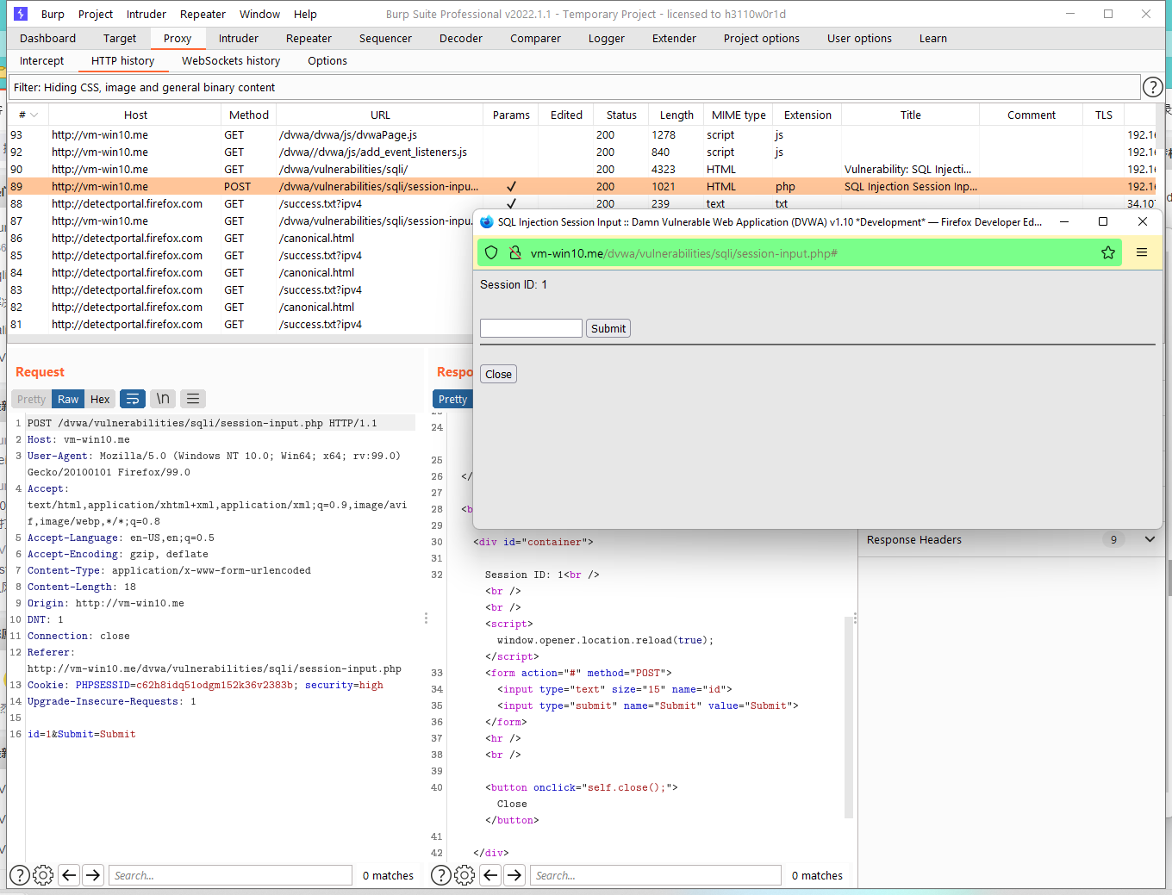Click the insecure connection padlock icon in Firefox
Screen dimensions: 1172x895
click(x=515, y=252)
